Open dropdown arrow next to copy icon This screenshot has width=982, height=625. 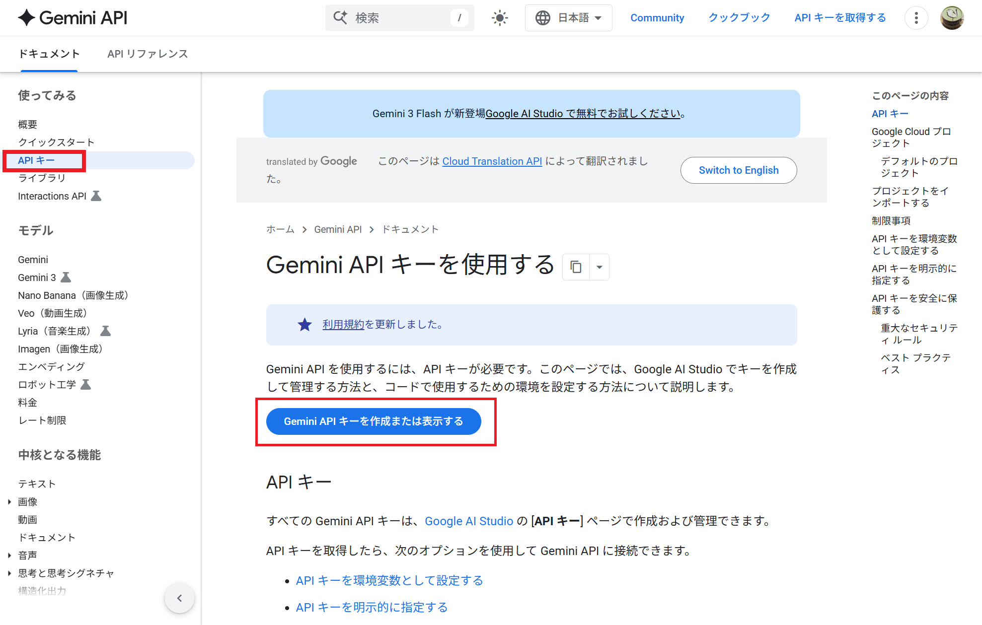click(x=600, y=267)
